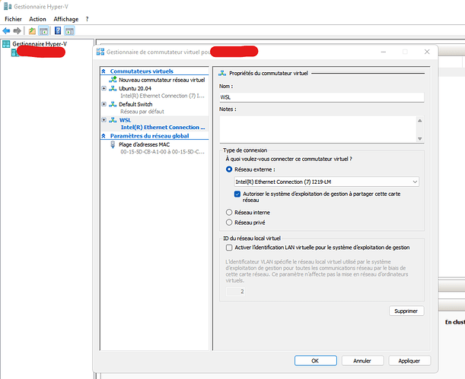Select Plage d'adresses MAC item
The image size is (465, 379).
[x=144, y=144]
